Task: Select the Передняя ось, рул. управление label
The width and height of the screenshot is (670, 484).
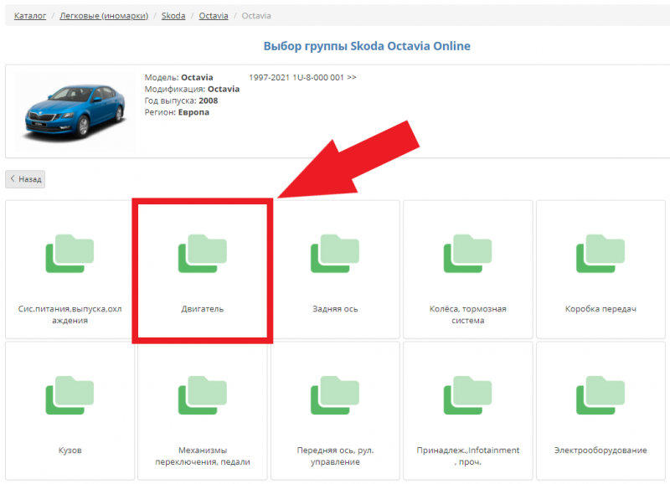Action: (336, 456)
